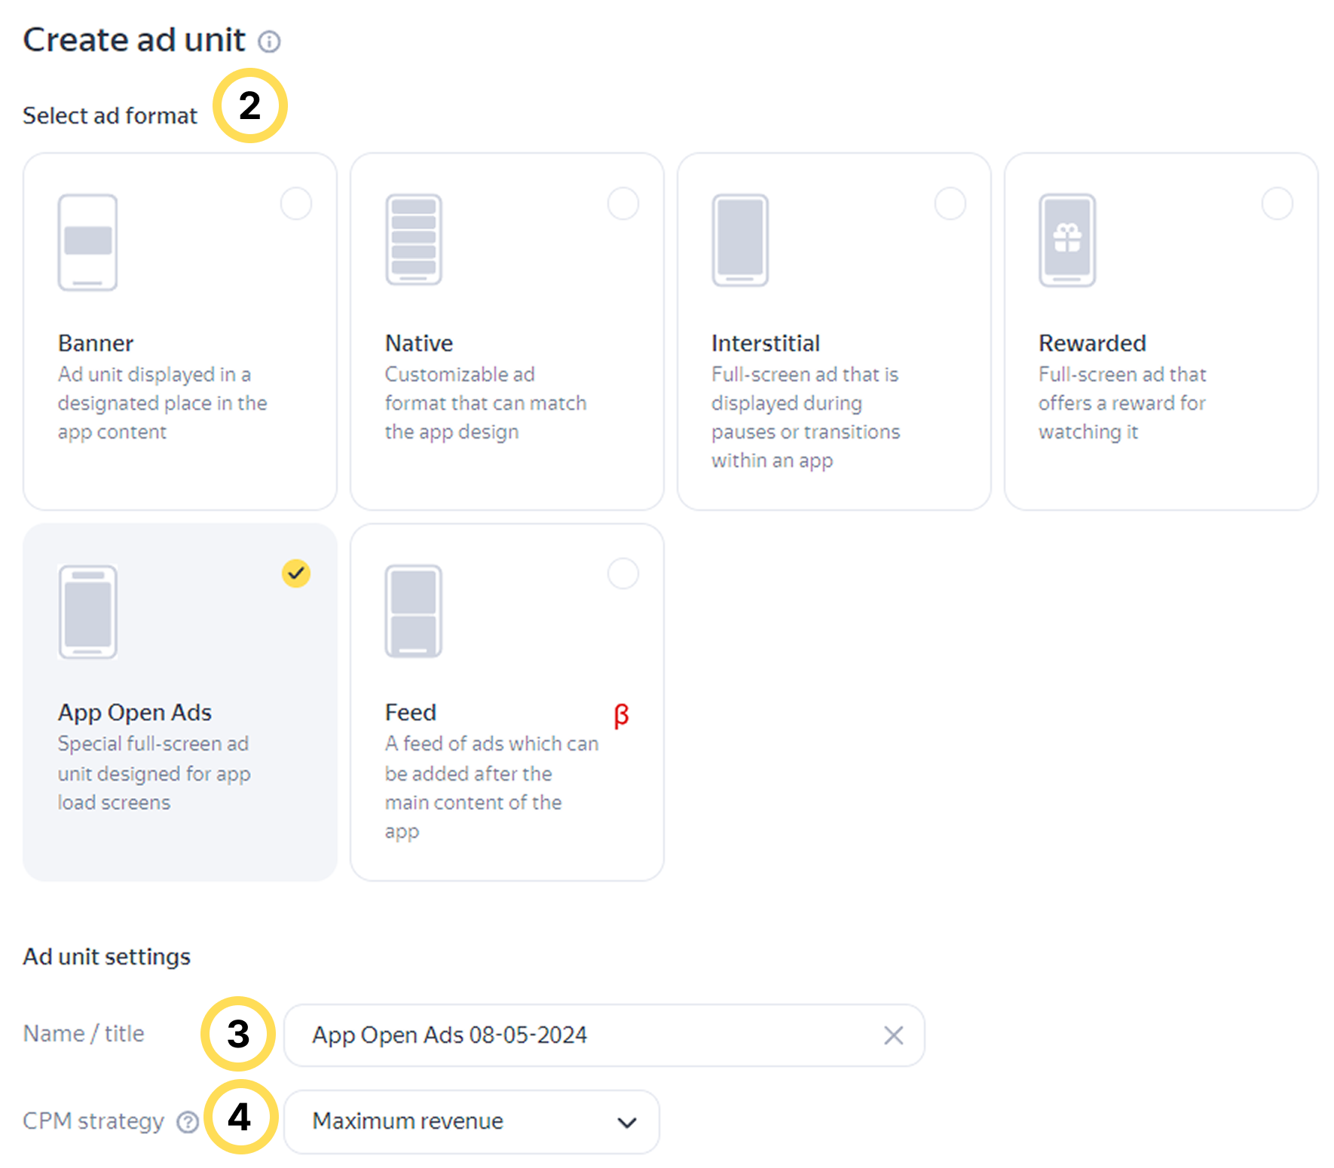This screenshot has width=1334, height=1168.
Task: Click the Interstitial full-screen phone icon
Action: pos(740,240)
